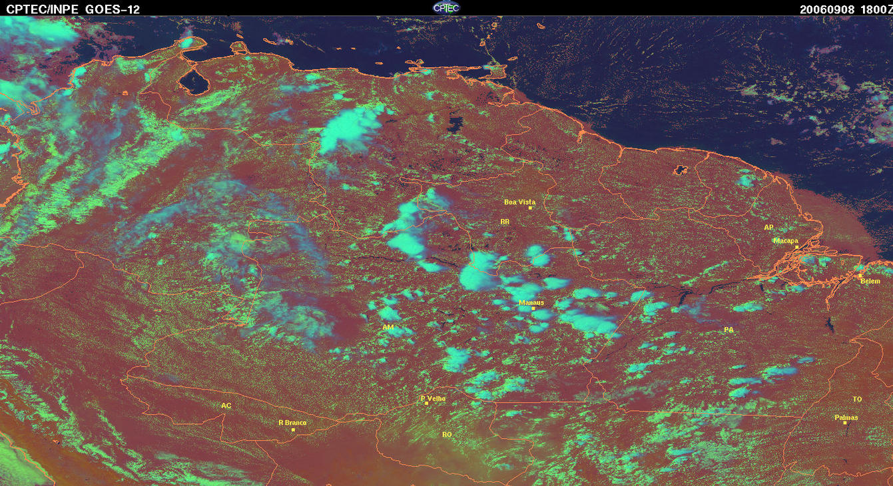Click the Manaus city marker square
The width and height of the screenshot is (893, 486).
pyautogui.click(x=533, y=308)
